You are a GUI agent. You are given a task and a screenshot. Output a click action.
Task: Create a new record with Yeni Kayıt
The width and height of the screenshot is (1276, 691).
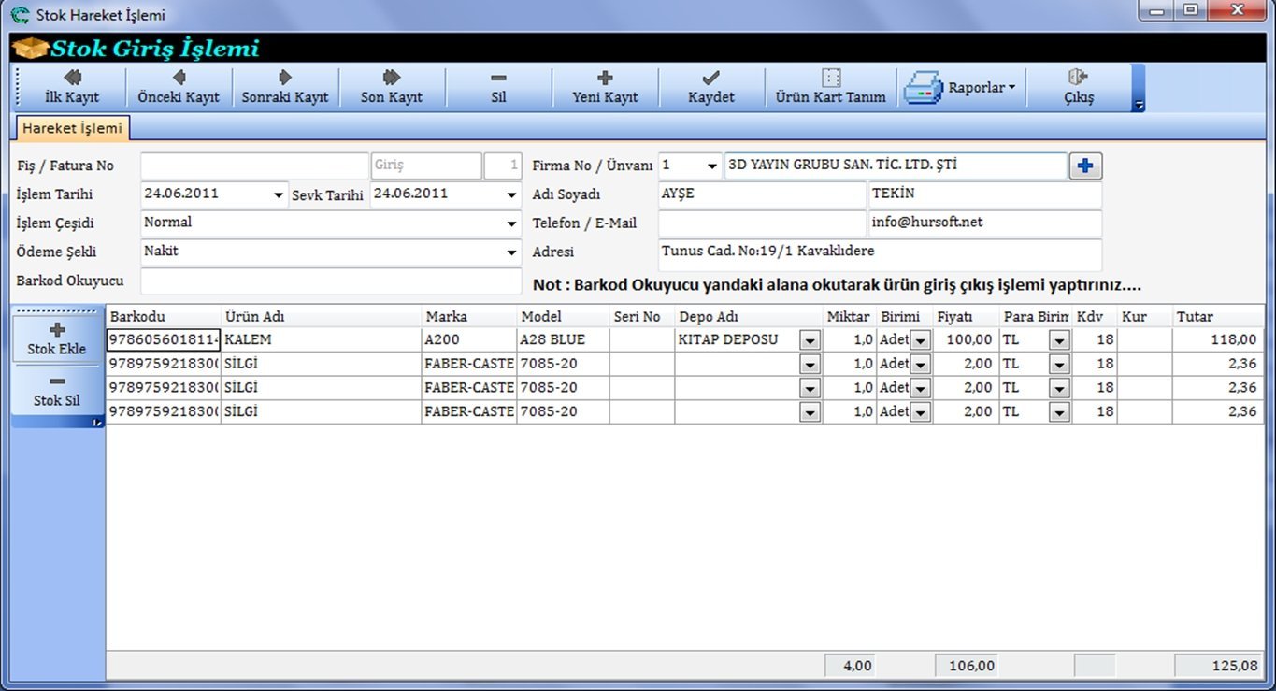pyautogui.click(x=605, y=87)
